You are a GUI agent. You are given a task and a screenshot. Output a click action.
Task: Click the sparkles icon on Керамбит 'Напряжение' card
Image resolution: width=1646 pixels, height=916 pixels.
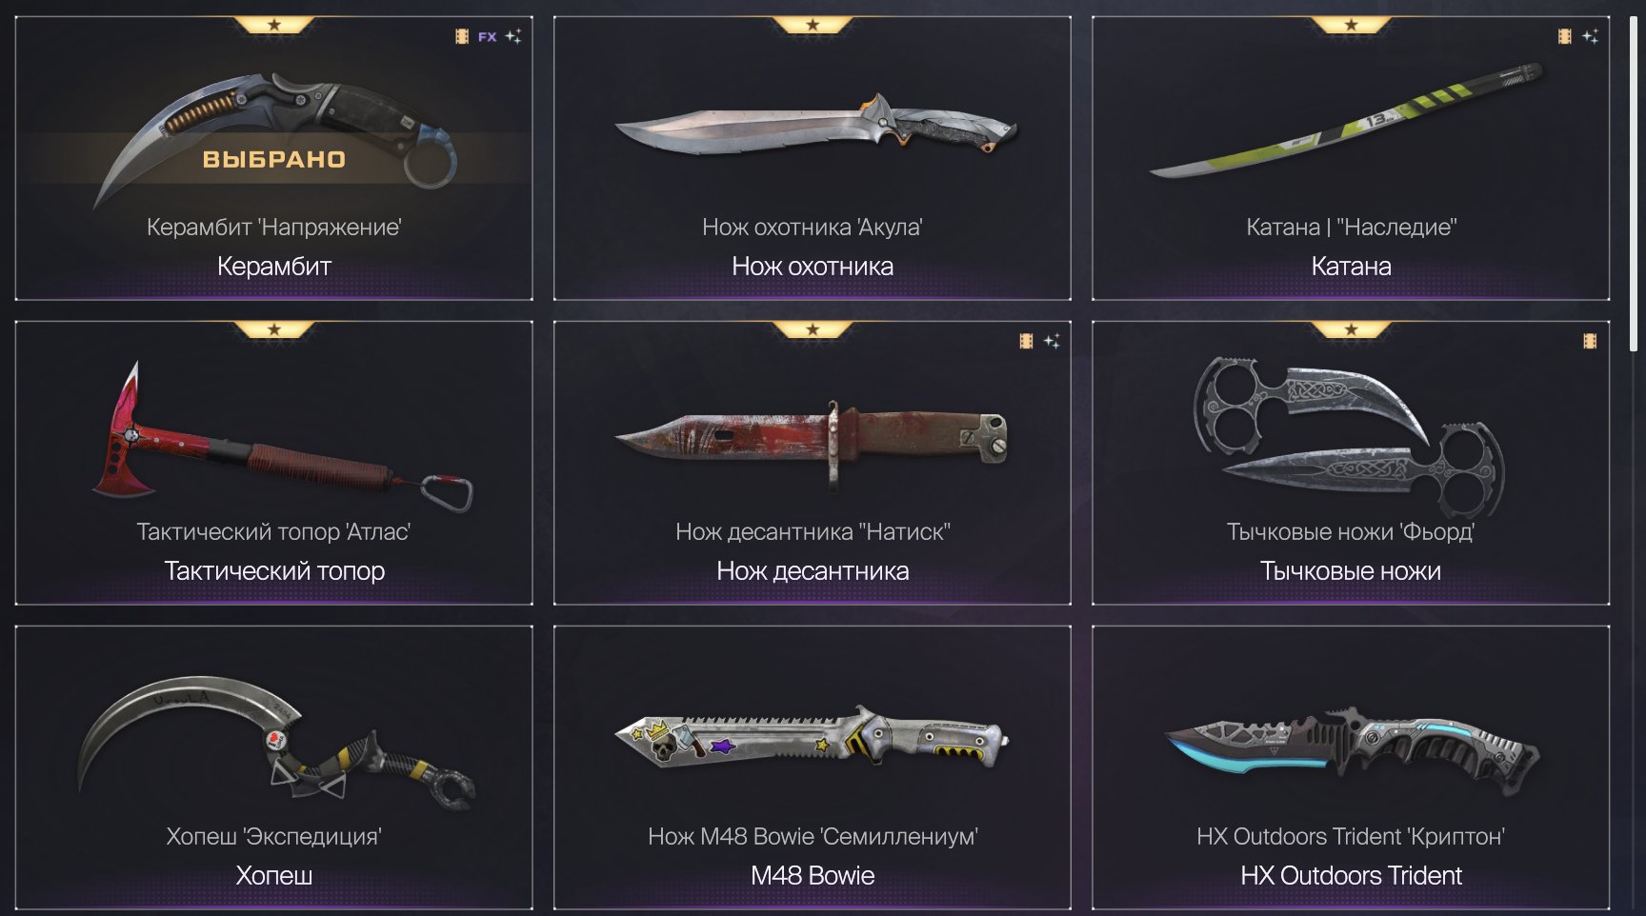[x=513, y=37]
